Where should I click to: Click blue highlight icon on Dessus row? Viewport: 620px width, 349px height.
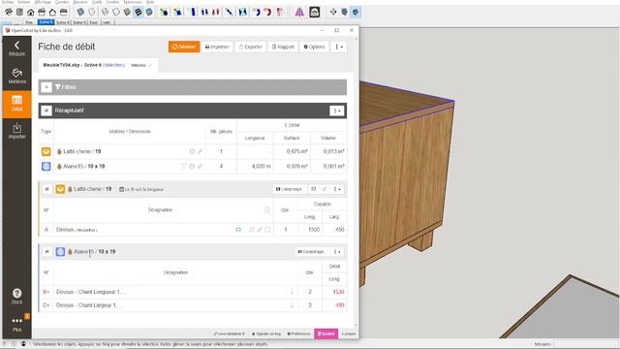238,230
